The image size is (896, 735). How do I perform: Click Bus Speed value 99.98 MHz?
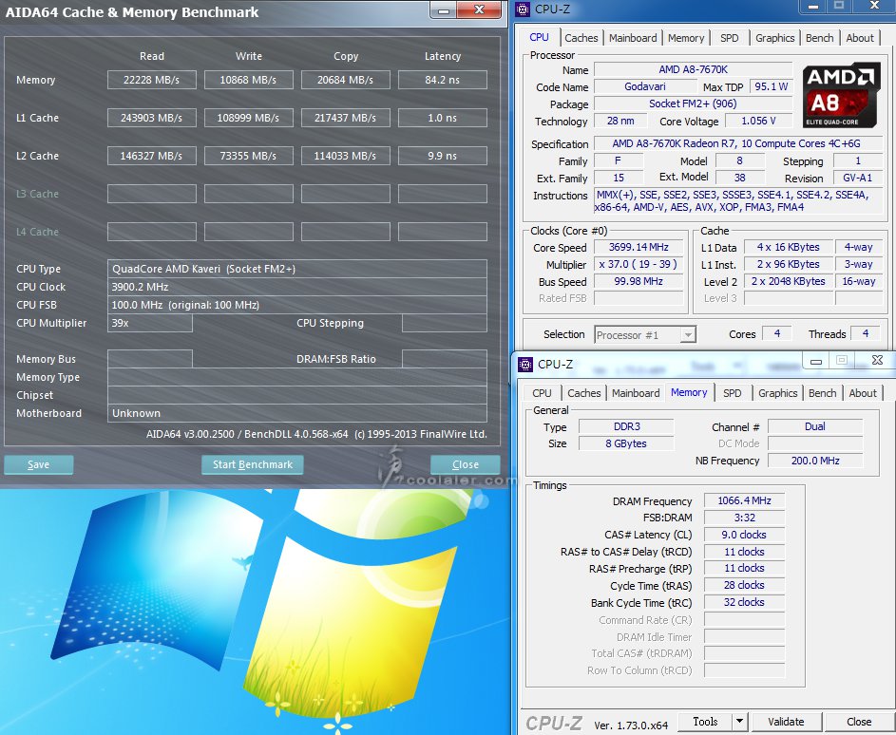point(639,281)
